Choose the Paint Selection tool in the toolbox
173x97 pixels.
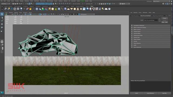pos(2,21)
